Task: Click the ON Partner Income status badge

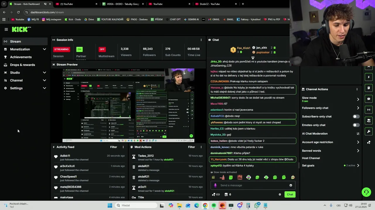Action: pos(79,49)
